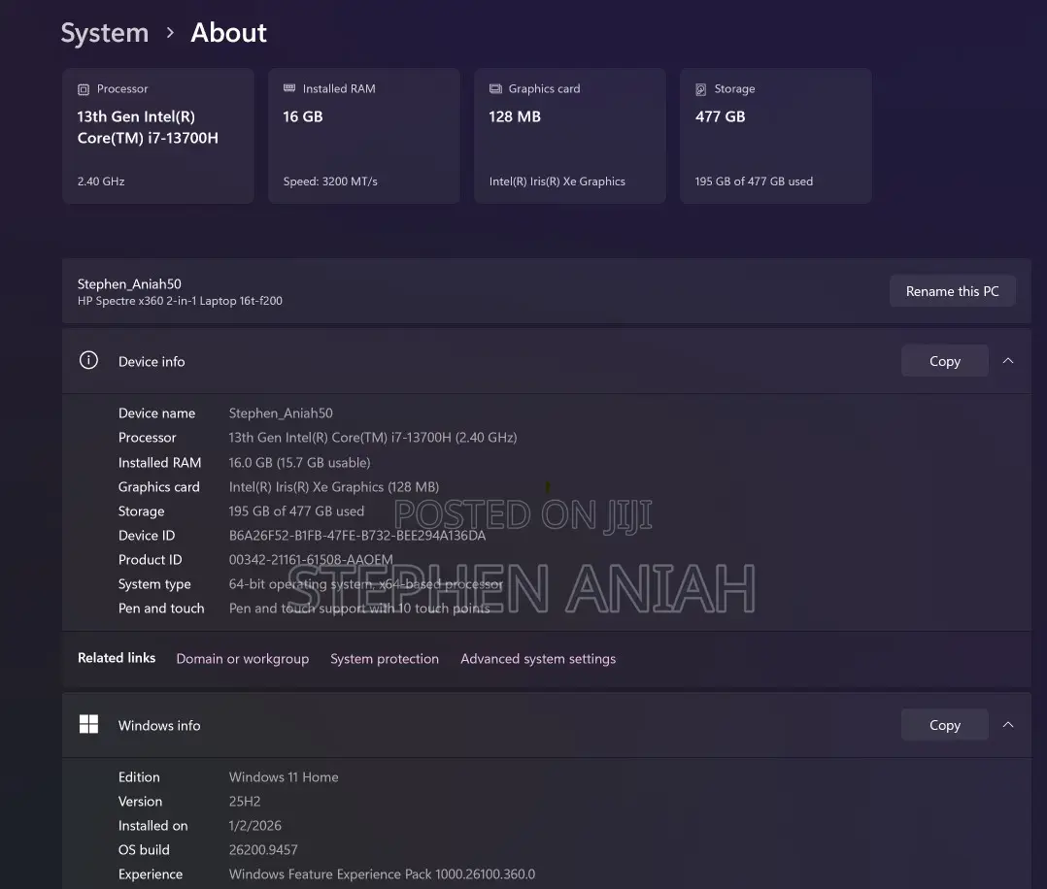This screenshot has width=1047, height=889.
Task: Copy the Device info details
Action: tap(945, 361)
